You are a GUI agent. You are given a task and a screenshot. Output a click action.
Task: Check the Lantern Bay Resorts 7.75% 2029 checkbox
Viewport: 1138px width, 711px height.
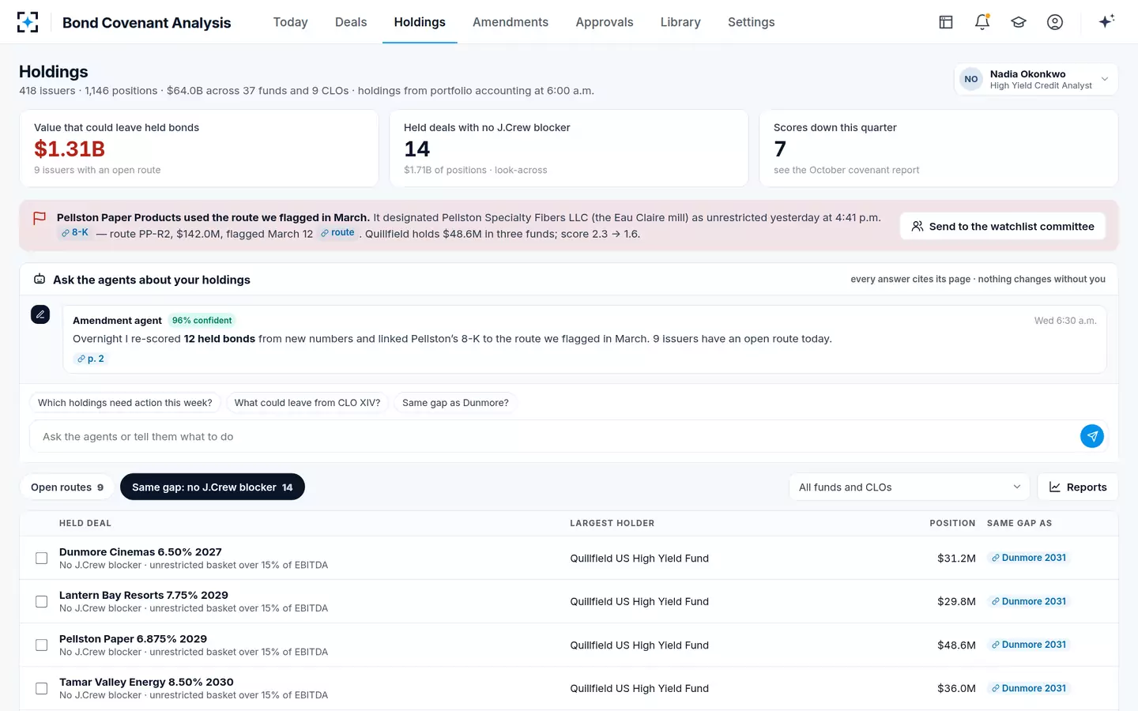pos(41,602)
